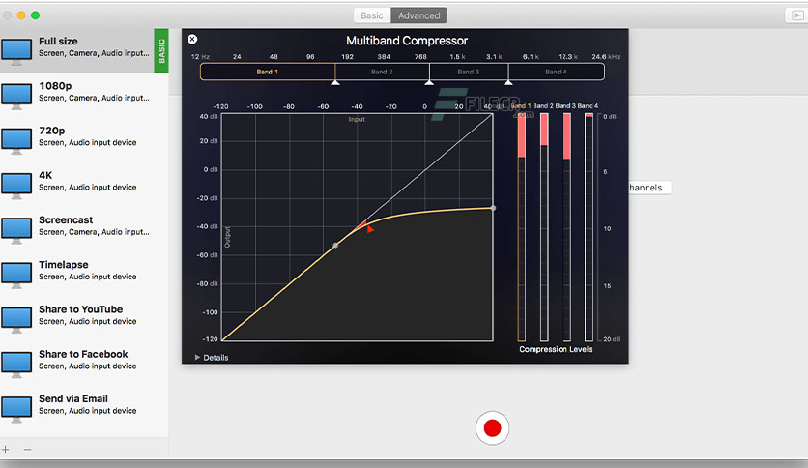The image size is (808, 468).
Task: Expand the Details disclosure triangle
Action: (197, 357)
